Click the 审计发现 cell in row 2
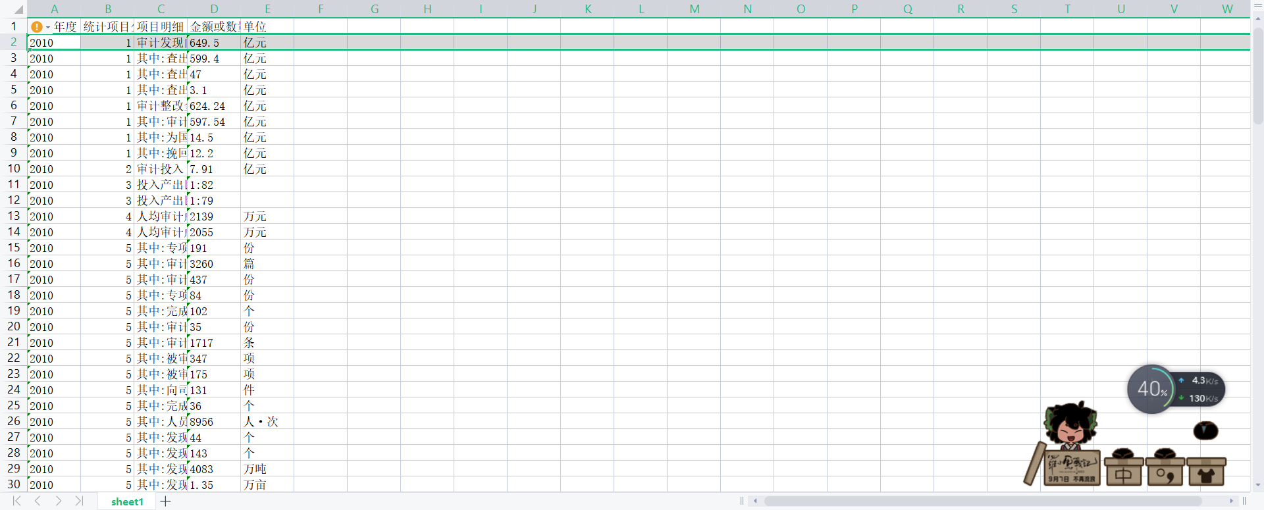Viewport: 1264px width, 510px height. (161, 42)
